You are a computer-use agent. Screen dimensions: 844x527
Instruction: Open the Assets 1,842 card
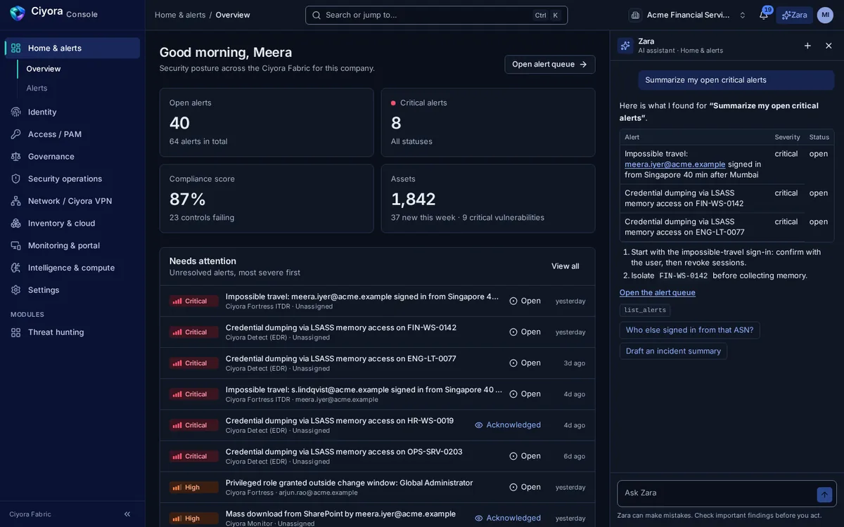pyautogui.click(x=488, y=199)
